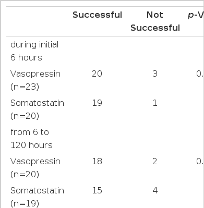Click the p-value for Vasopressin (n=23)

tap(200, 74)
